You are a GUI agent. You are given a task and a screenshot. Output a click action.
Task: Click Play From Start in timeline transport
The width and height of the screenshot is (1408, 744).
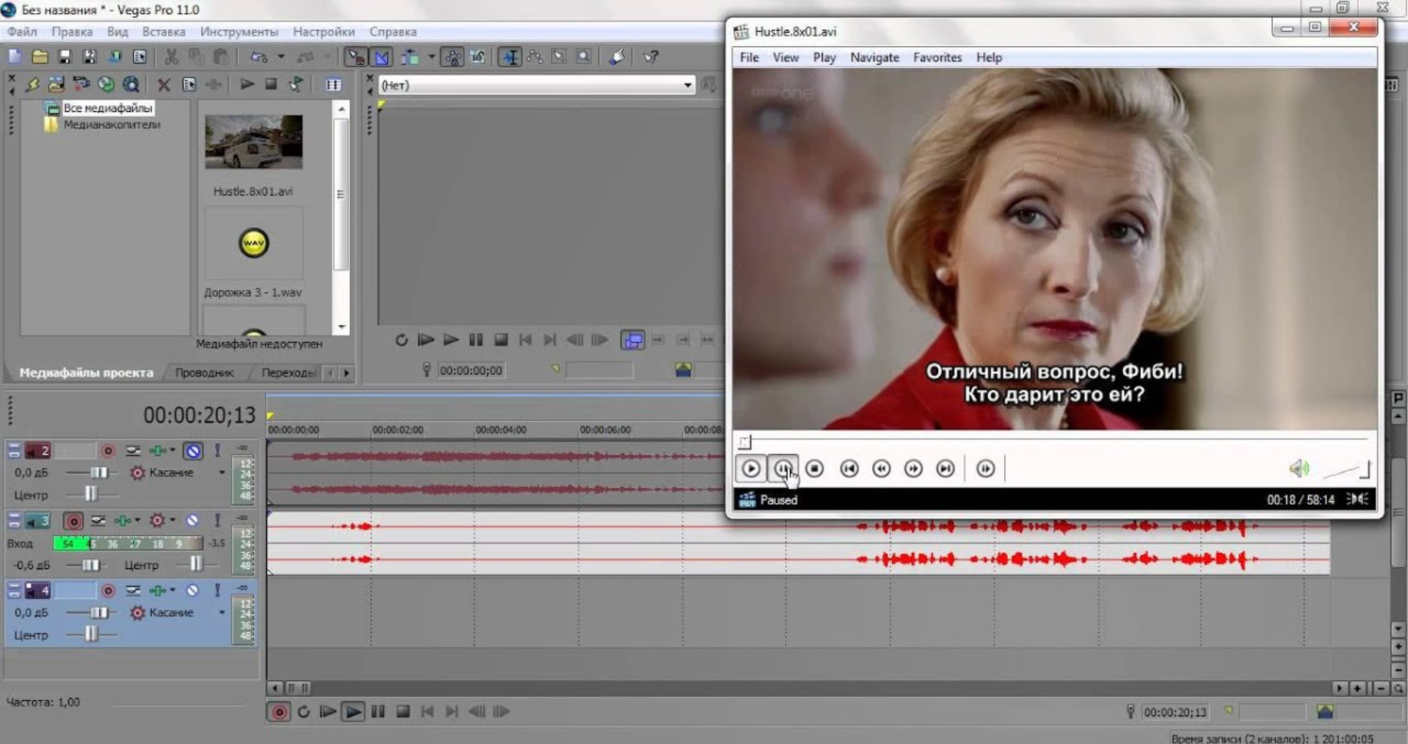pos(328,712)
